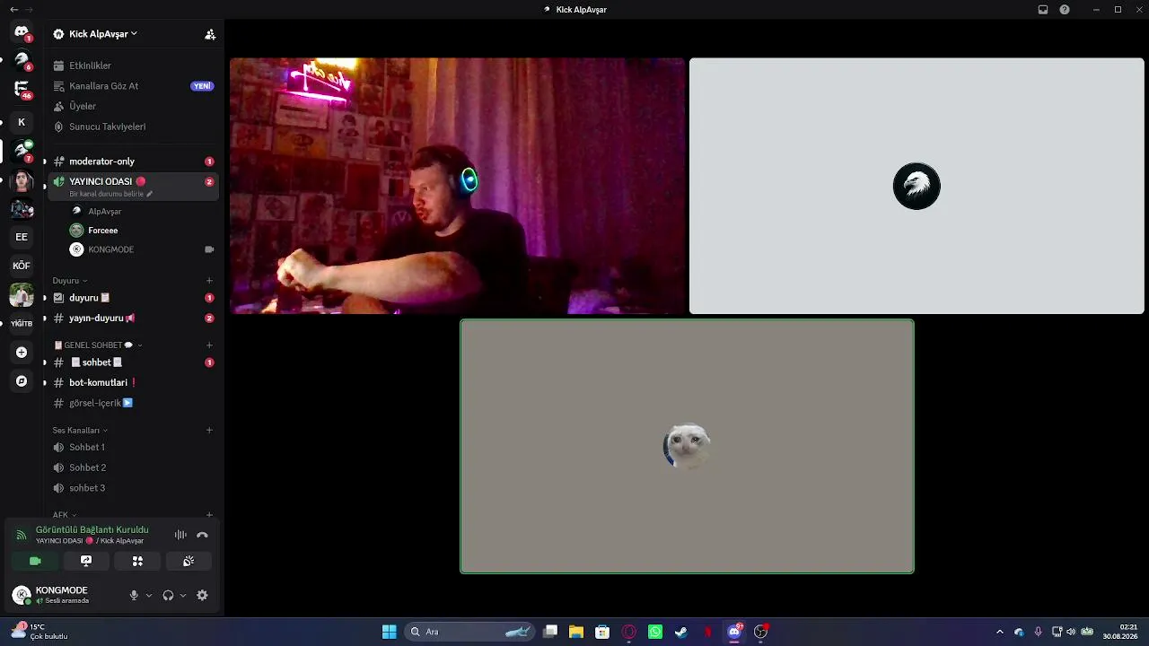Open Etkinlikler events
The height and width of the screenshot is (646, 1149).
click(x=133, y=65)
